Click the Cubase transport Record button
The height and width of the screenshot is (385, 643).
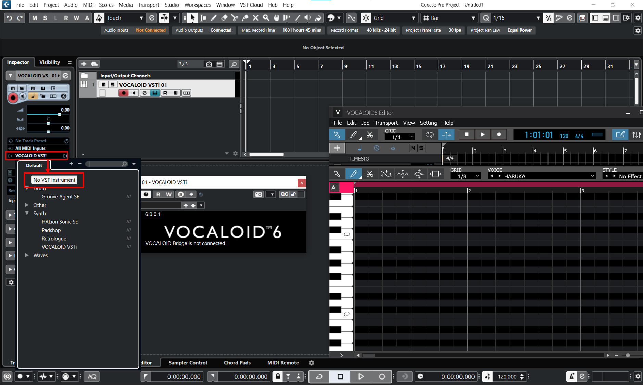coord(382,377)
